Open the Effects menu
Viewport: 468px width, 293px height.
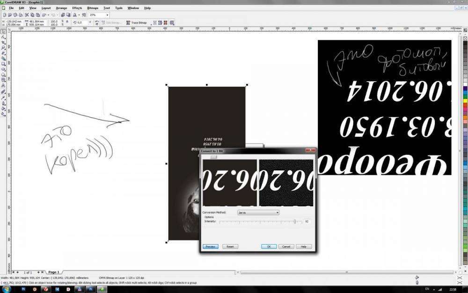point(77,8)
